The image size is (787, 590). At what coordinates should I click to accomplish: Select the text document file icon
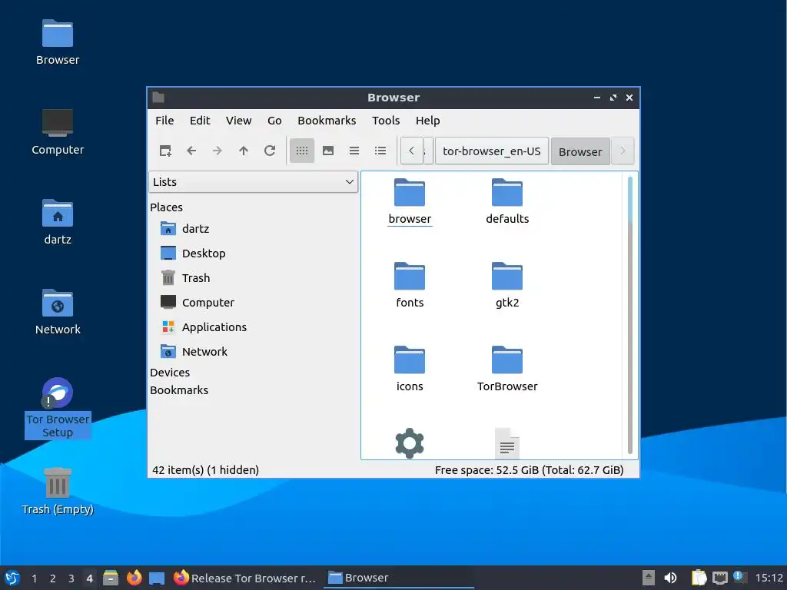pyautogui.click(x=507, y=443)
